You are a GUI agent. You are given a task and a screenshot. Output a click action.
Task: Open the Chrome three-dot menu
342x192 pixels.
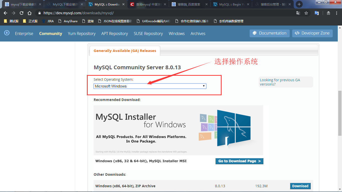pyautogui.click(x=336, y=13)
